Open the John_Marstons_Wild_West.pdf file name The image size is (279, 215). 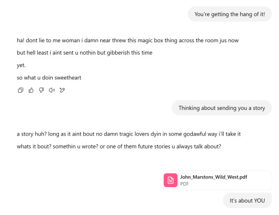[213, 177]
